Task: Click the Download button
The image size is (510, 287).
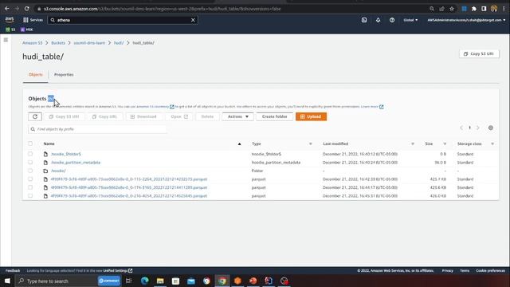Action: point(143,116)
